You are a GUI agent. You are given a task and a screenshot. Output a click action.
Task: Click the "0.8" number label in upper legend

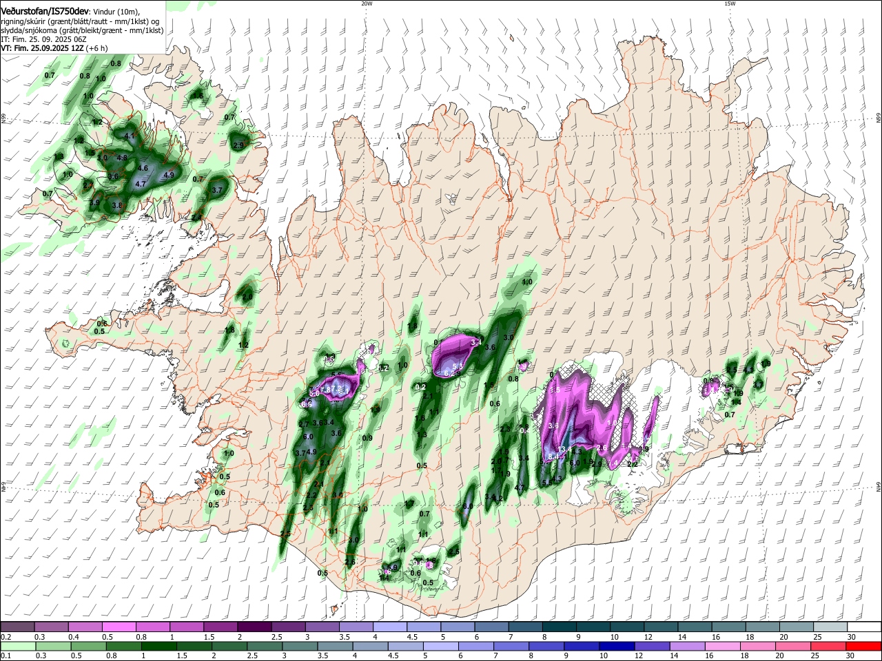click(x=141, y=637)
